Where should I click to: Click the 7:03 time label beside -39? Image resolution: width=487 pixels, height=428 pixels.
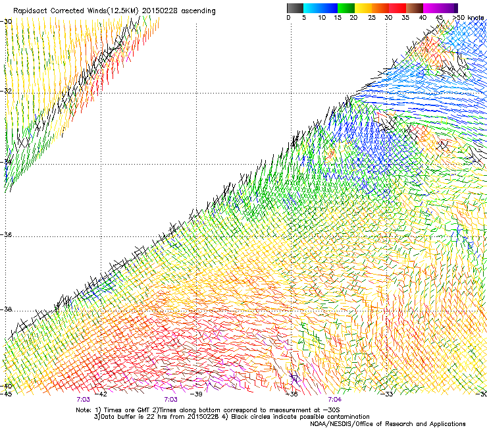171,400
